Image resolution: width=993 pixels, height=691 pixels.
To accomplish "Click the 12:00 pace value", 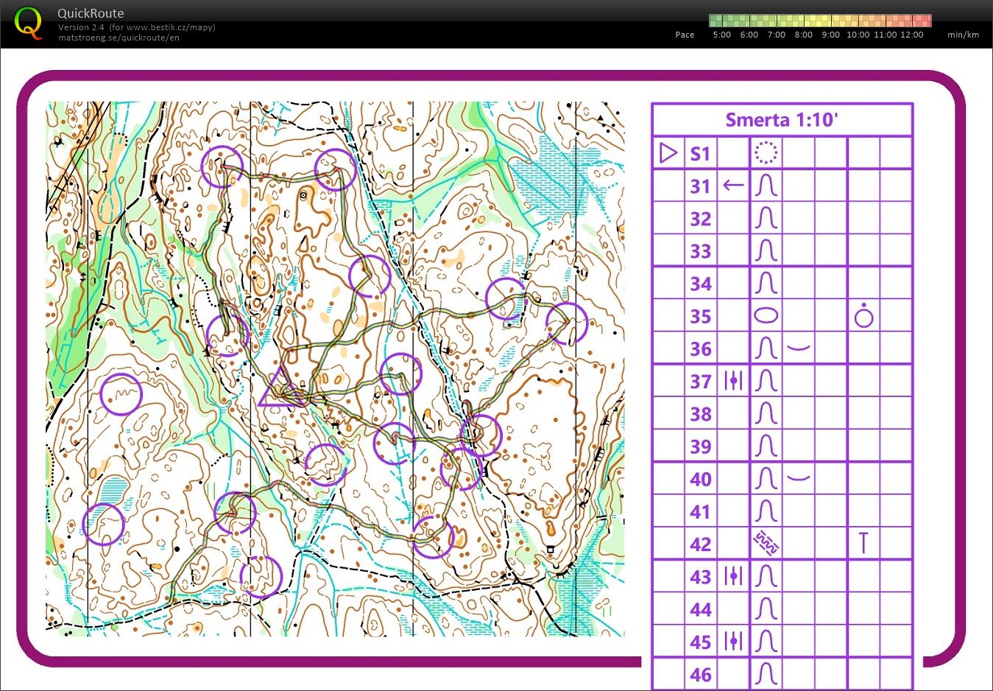I will [912, 35].
